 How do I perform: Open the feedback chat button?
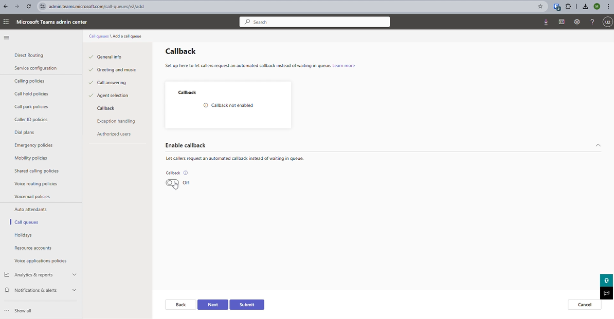(606, 293)
